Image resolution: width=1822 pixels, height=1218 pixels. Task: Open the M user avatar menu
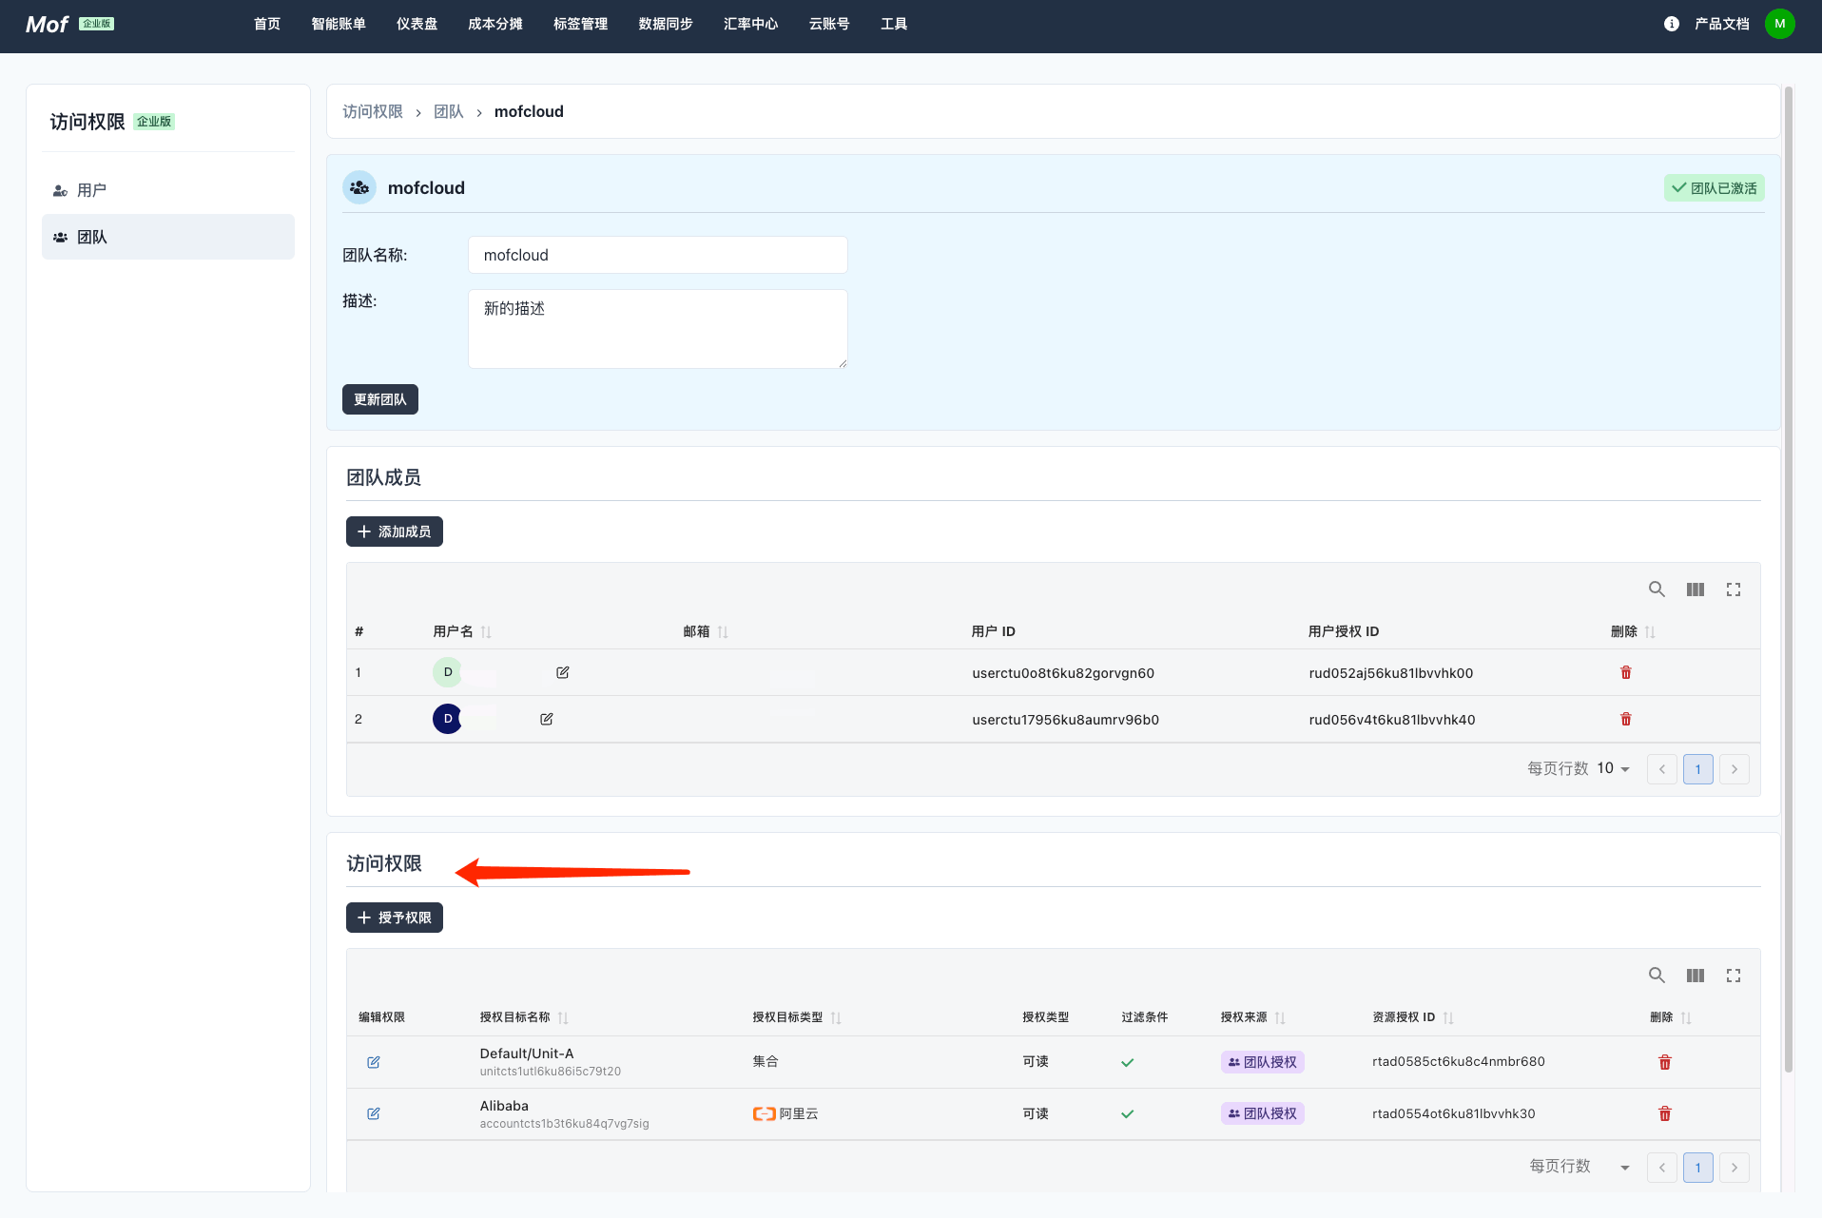tap(1779, 24)
